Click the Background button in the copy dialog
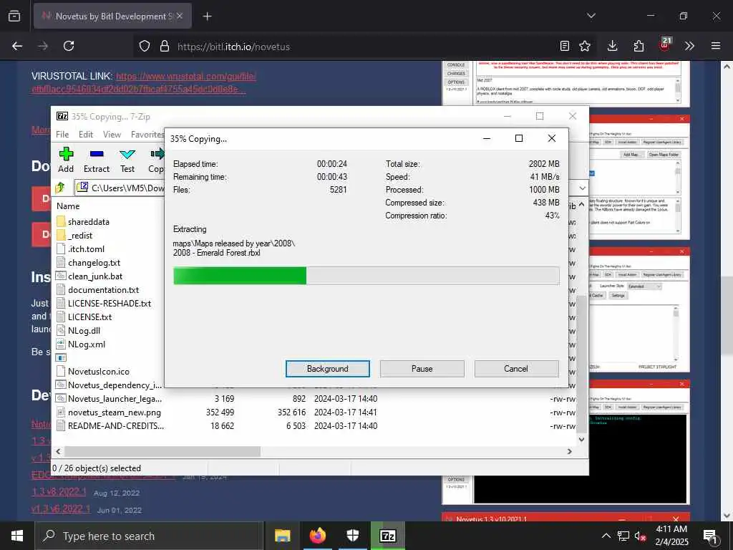 (328, 369)
